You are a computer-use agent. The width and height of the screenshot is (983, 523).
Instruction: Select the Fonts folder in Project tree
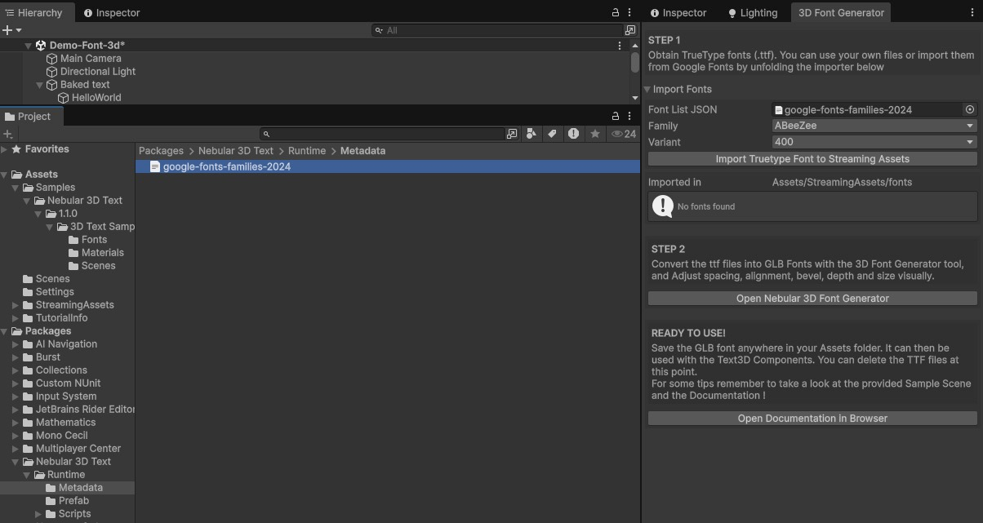pos(94,240)
